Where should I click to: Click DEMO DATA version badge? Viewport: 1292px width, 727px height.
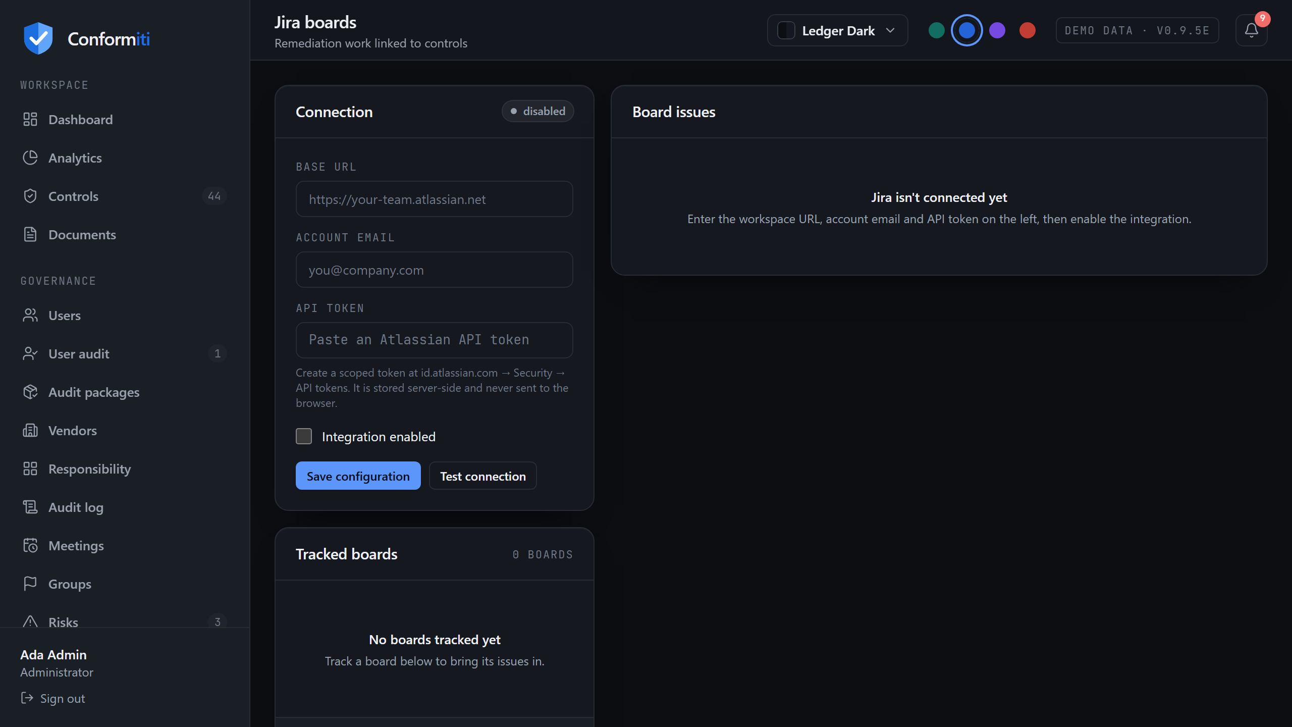(1137, 30)
